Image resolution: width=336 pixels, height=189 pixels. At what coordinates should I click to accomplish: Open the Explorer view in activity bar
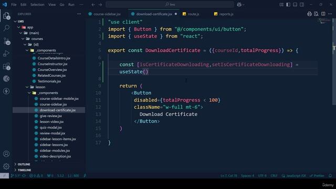point(6,16)
